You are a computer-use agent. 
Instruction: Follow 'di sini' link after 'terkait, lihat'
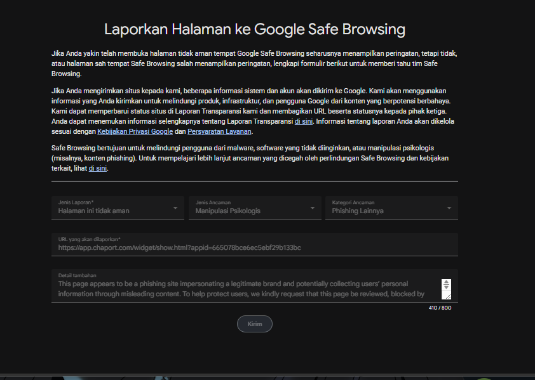[98, 168]
